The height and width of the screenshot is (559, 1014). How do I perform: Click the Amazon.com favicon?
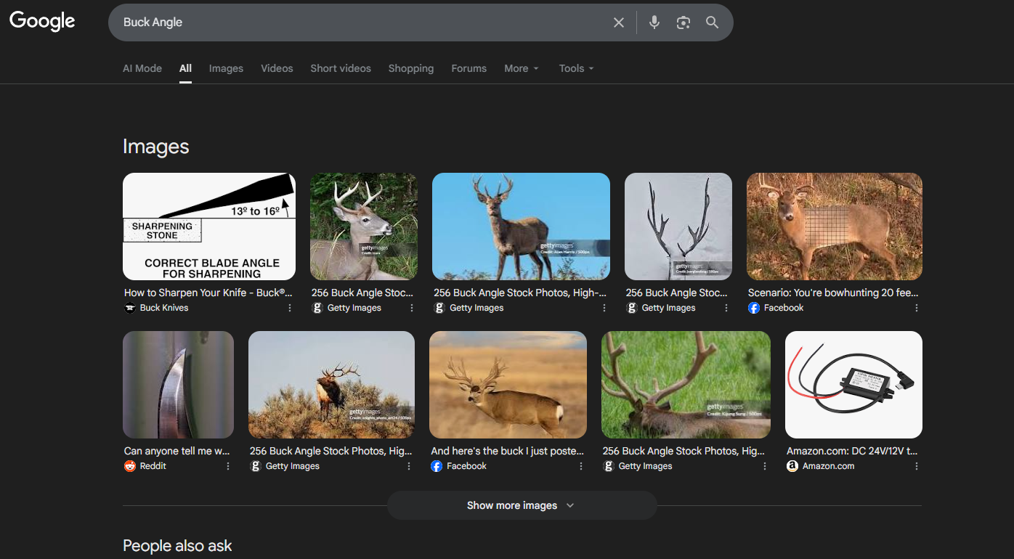[x=792, y=466]
